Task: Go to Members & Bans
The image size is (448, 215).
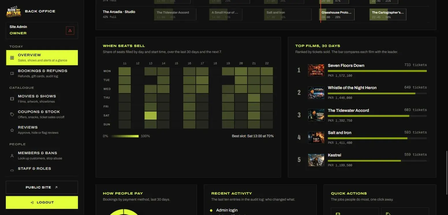Action: click(42, 156)
